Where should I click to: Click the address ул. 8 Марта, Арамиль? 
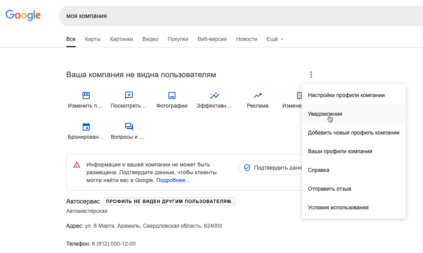154,226
